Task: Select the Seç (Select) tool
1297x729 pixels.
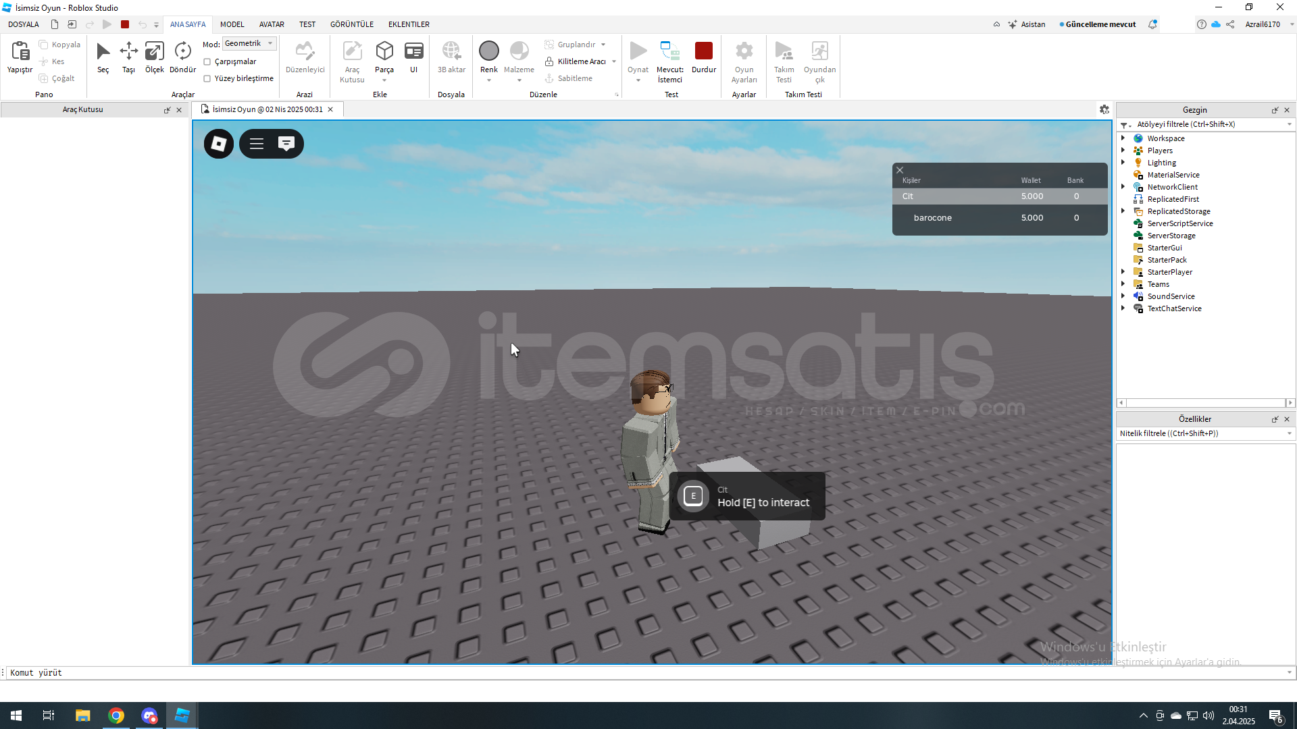Action: [103, 57]
